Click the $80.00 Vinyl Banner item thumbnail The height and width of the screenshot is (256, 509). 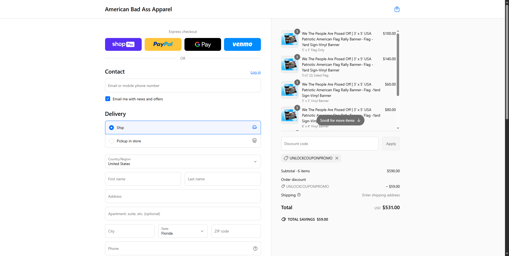290,115
